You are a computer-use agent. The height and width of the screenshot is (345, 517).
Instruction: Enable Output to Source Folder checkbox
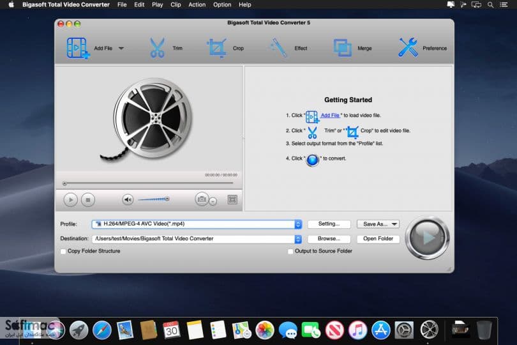(x=290, y=252)
